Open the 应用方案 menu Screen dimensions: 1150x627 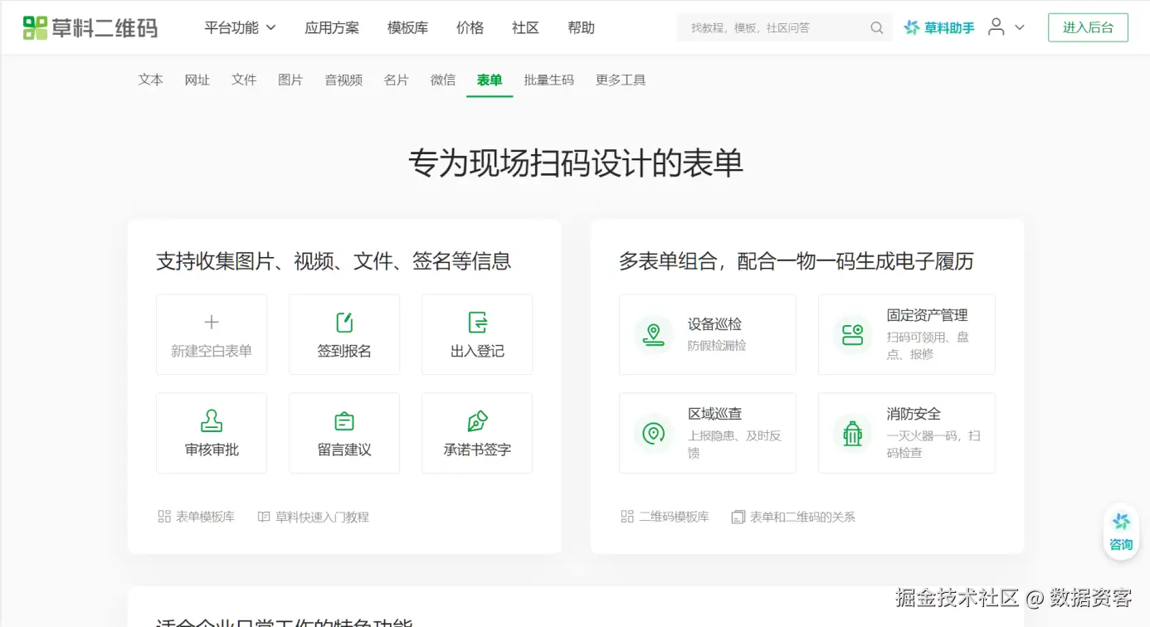point(332,27)
